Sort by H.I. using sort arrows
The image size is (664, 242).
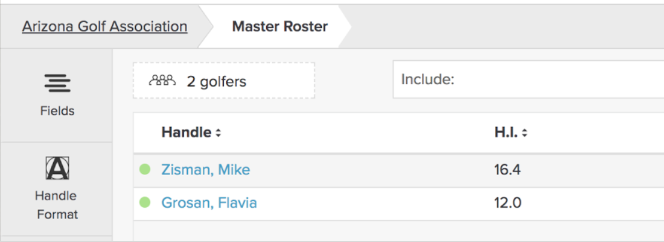[x=524, y=133]
